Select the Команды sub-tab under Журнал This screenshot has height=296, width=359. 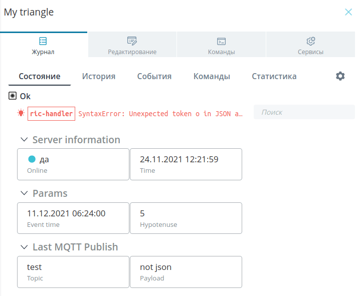[x=212, y=77]
